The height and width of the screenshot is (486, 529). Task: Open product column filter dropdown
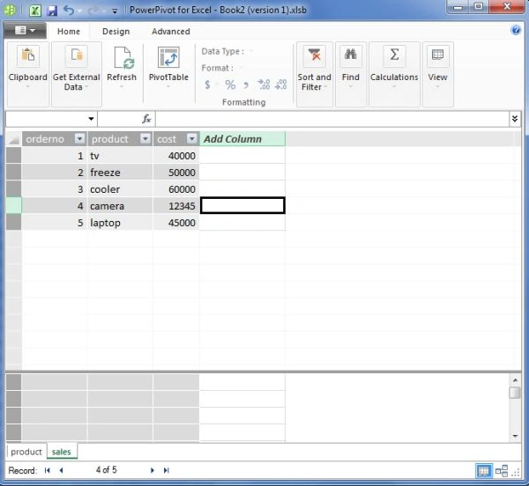click(145, 138)
